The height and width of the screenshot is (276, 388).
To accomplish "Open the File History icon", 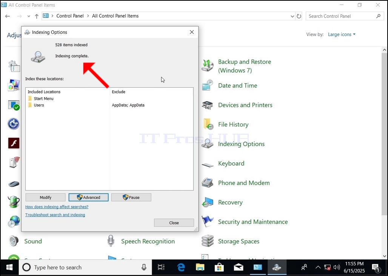I will pos(208,124).
